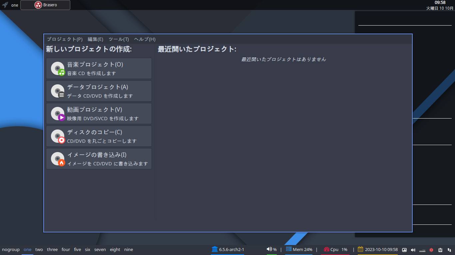Click the audio project disc icon

coord(58,68)
